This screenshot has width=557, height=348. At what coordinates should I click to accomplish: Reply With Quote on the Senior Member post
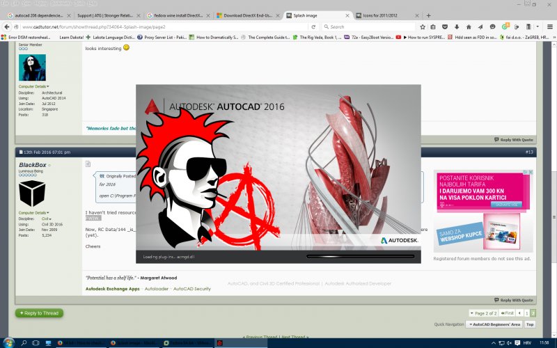click(x=514, y=140)
